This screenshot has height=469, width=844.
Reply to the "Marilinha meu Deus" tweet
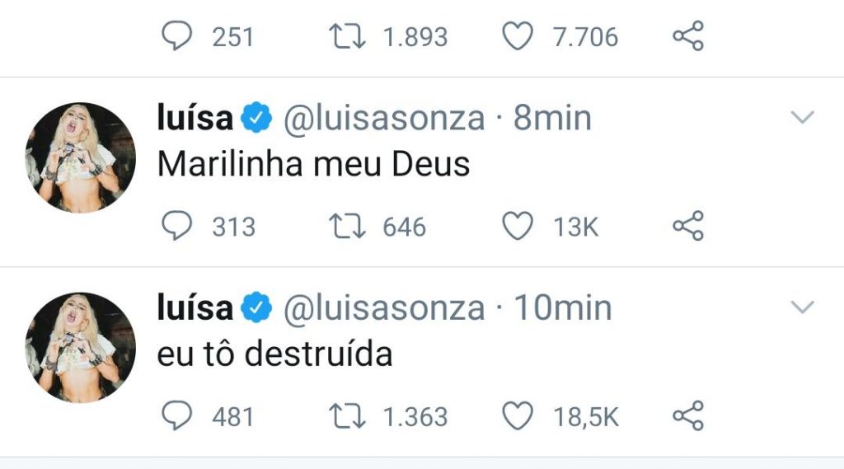coord(176,226)
